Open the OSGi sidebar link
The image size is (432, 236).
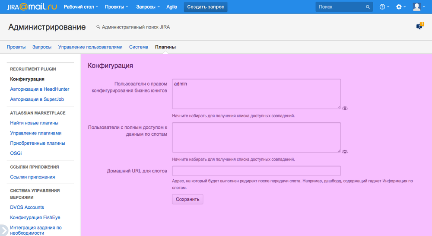pyautogui.click(x=16, y=153)
